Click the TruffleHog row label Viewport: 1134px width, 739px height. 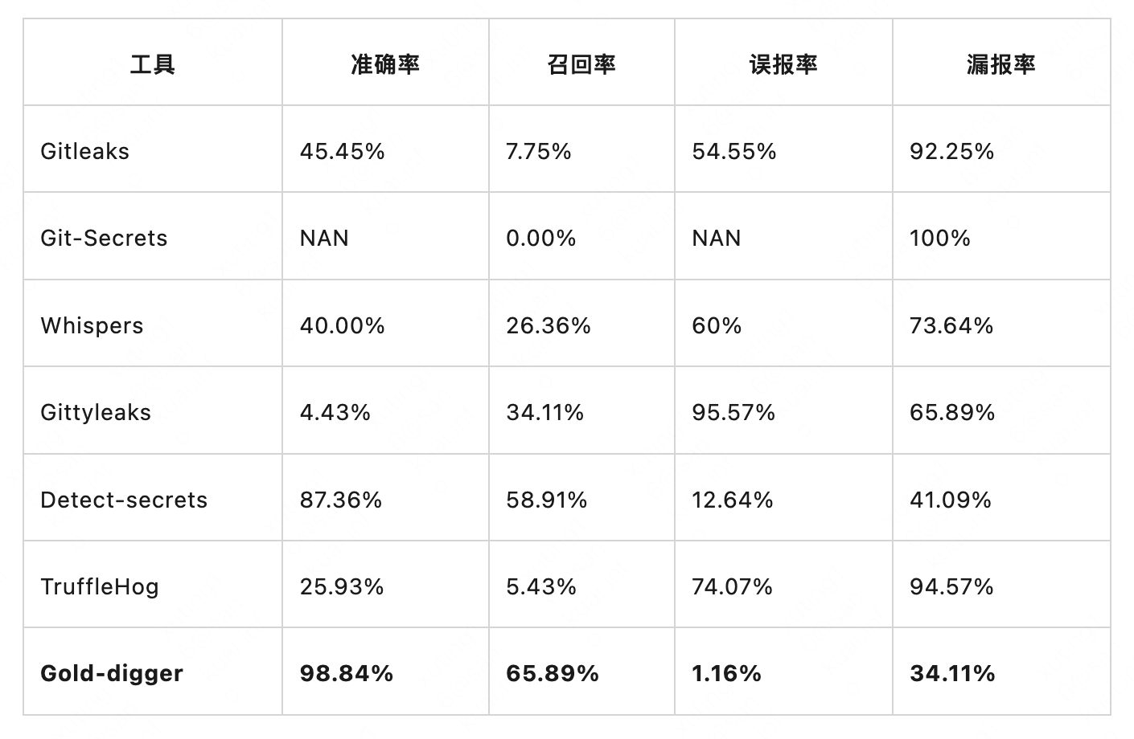(100, 586)
